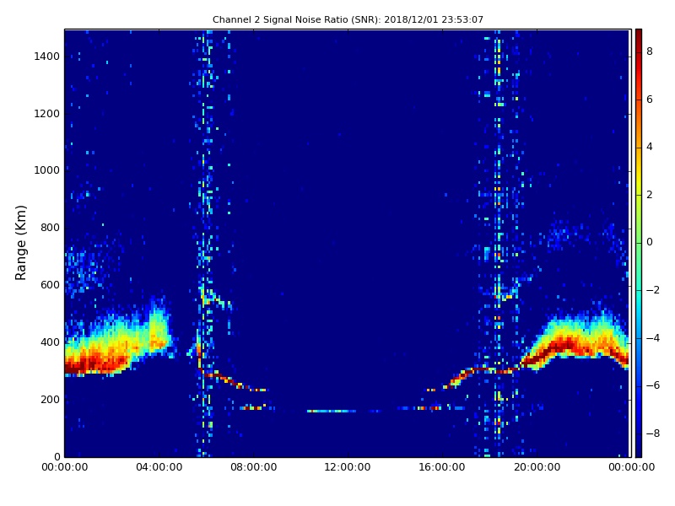Select the 8 label on the colorbar

649,51
